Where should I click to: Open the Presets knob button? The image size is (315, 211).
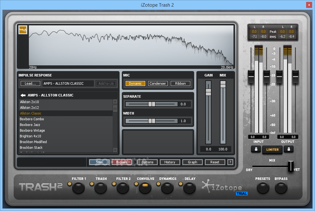tap(263, 188)
